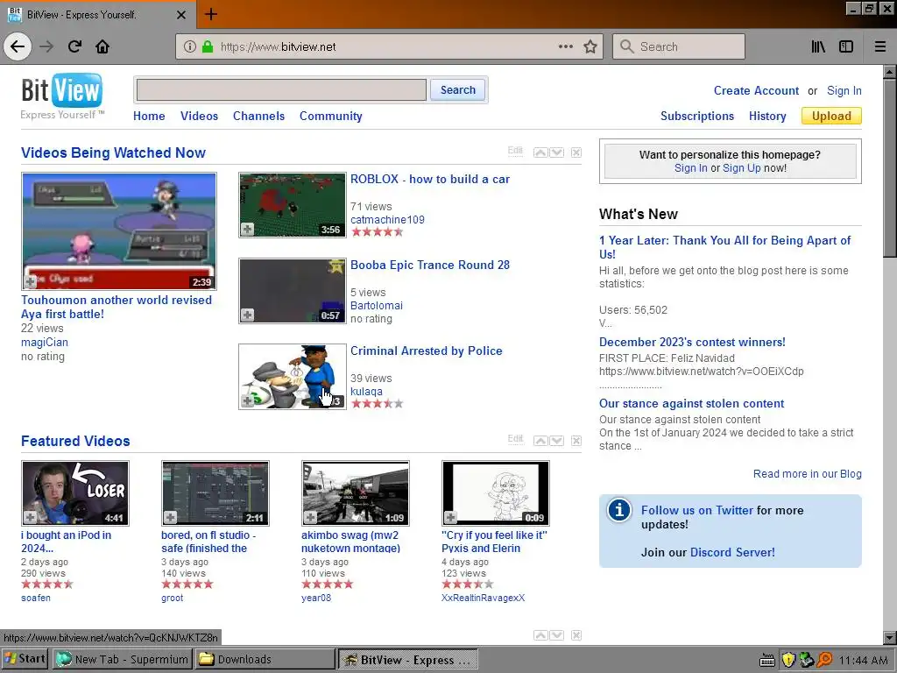This screenshot has width=897, height=673.
Task: Click Sign In link at top right
Action: 844,90
